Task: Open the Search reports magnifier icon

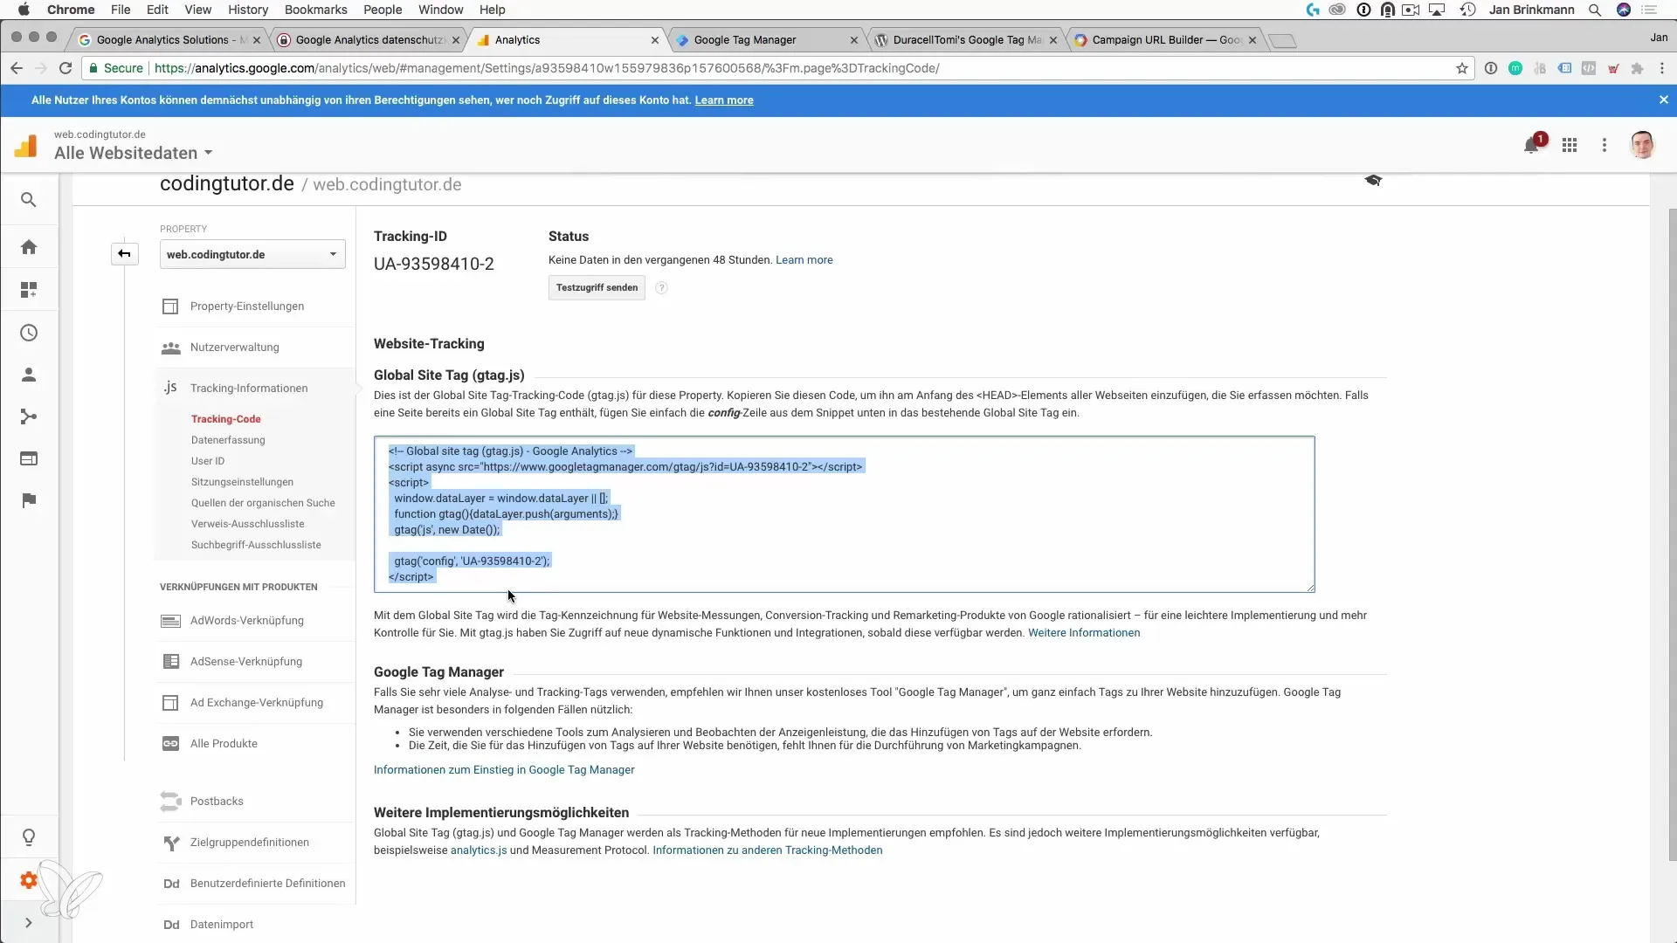Action: tap(29, 200)
